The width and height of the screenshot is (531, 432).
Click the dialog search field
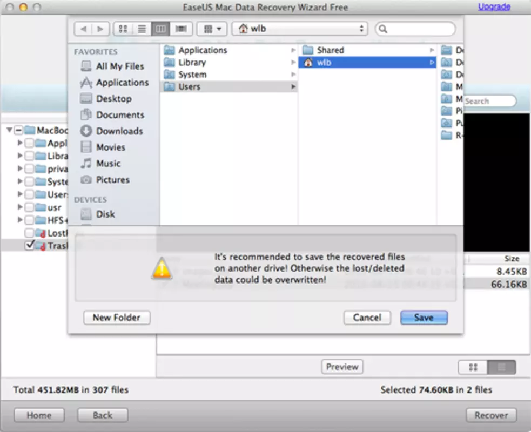(415, 29)
